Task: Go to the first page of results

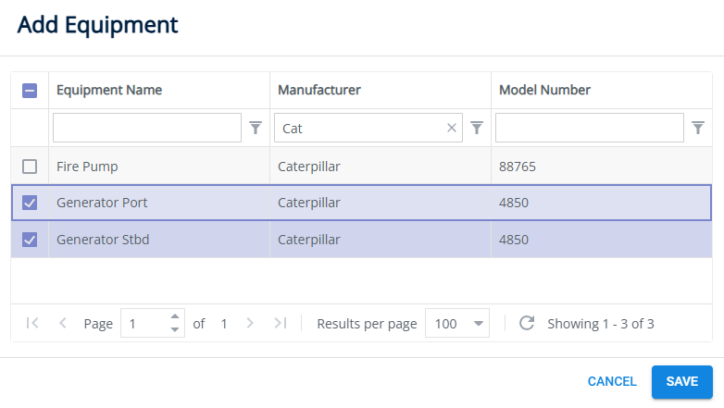Action: pos(32,324)
